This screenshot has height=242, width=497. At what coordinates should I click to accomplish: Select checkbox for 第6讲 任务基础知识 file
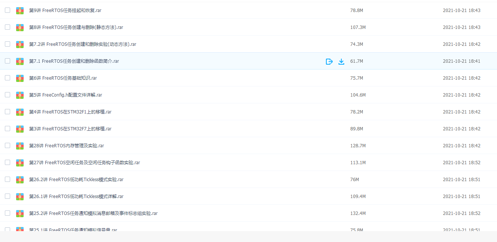(8, 78)
